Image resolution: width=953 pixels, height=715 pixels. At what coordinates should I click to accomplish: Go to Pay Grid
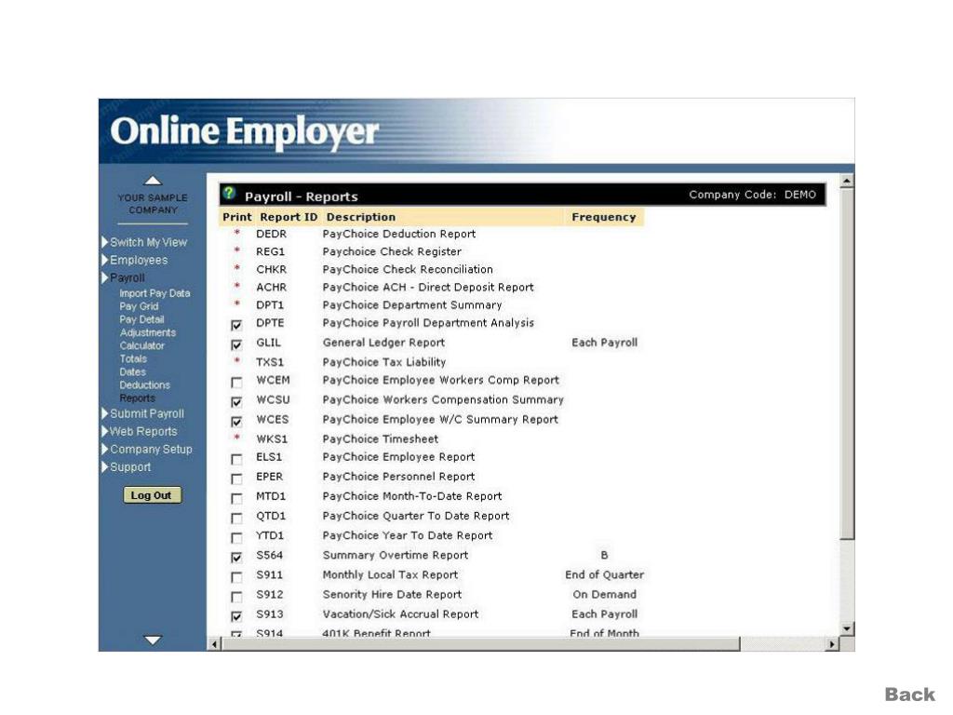click(139, 306)
